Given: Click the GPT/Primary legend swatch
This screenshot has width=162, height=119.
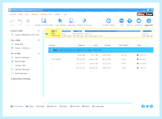Looking at the screenshot, I should point(11,106).
